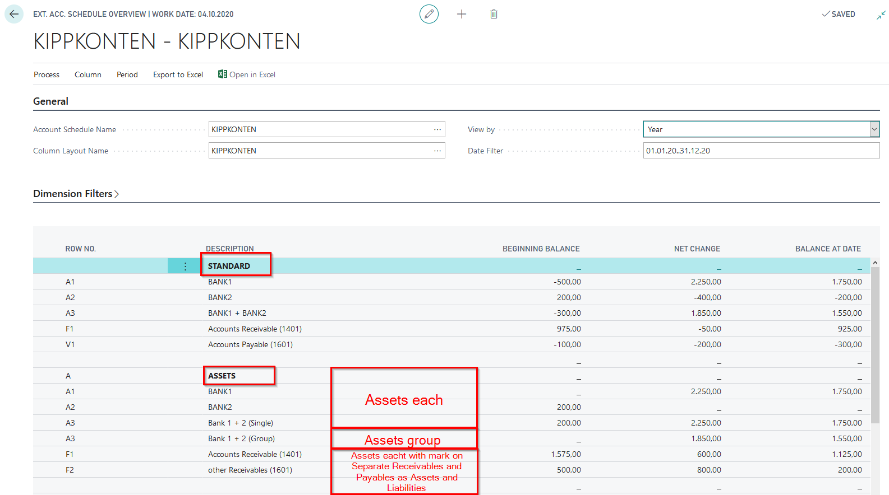
Task: Click the table scrollbar up arrow
Action: [x=875, y=263]
